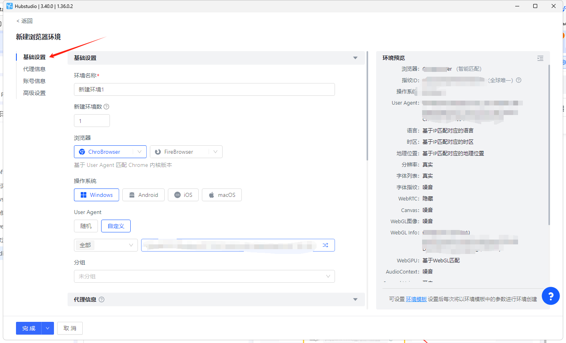
Task: Click the 环境名称 input field
Action: pos(204,89)
